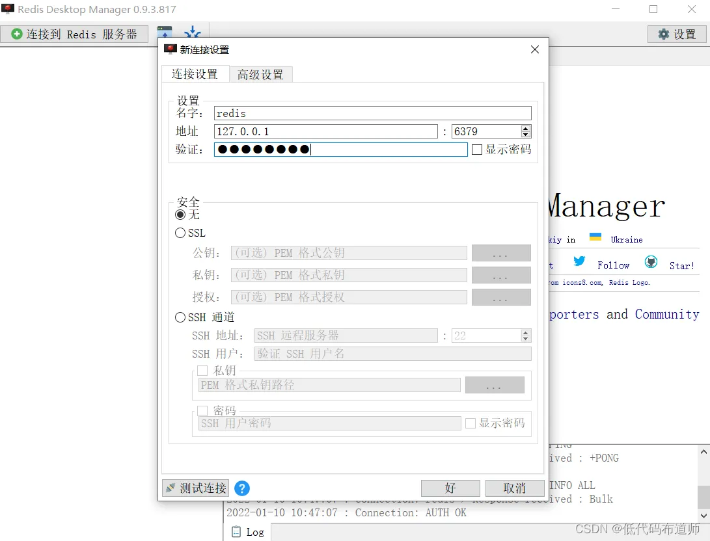
Task: Click the 私钥 PEM private key field under SSL
Action: point(349,275)
